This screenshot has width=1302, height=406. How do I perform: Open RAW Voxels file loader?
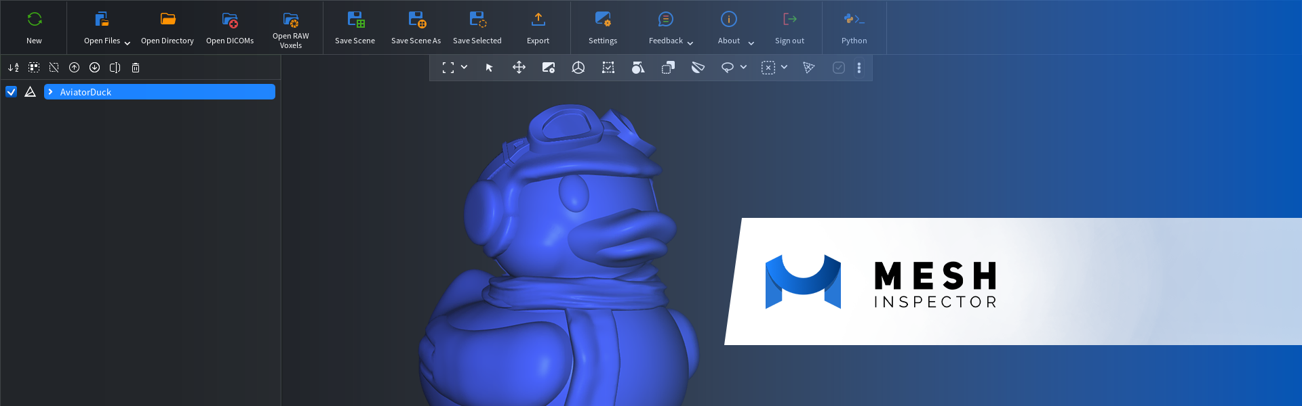pos(290,27)
